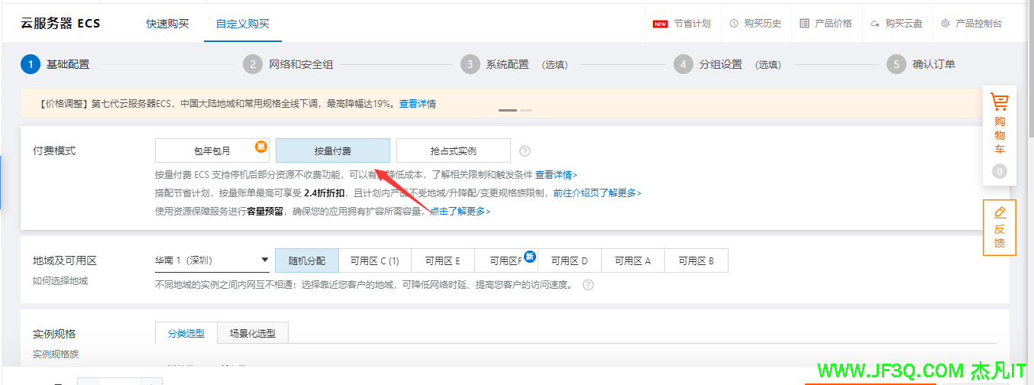Screen dimensions: 1034x385
Task: Open 前往介绍页了解更多 link
Action: click(597, 193)
